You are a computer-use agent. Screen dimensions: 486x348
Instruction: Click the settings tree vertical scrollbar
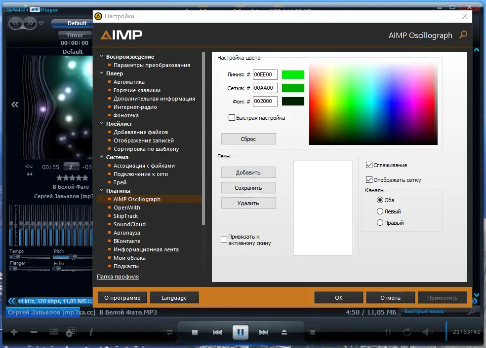[203, 139]
